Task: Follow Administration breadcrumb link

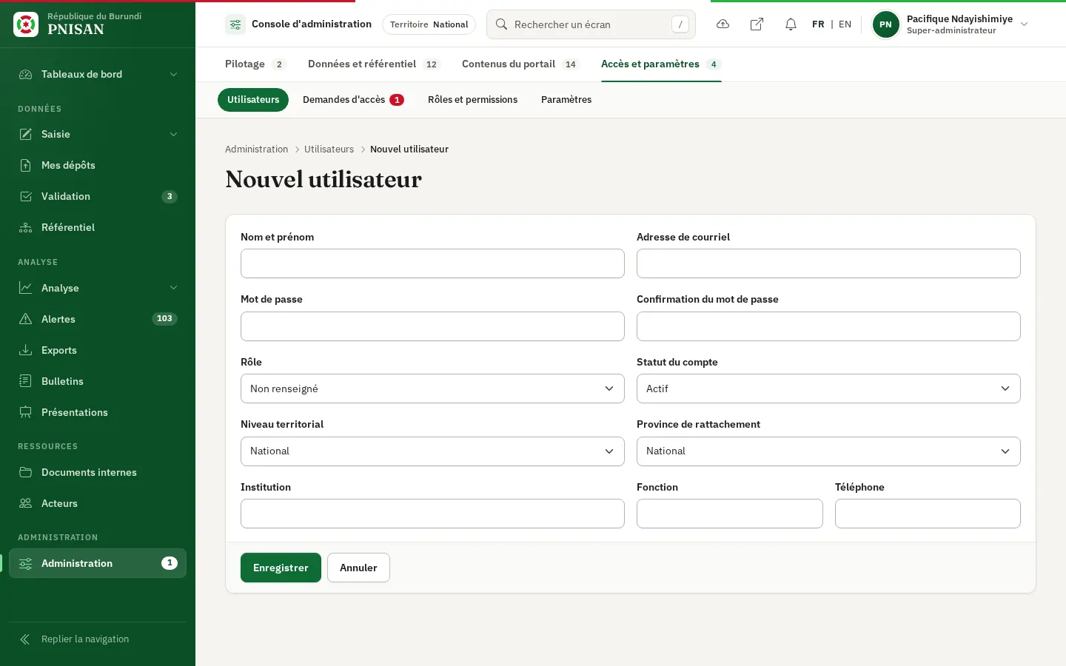Action: pyautogui.click(x=256, y=149)
